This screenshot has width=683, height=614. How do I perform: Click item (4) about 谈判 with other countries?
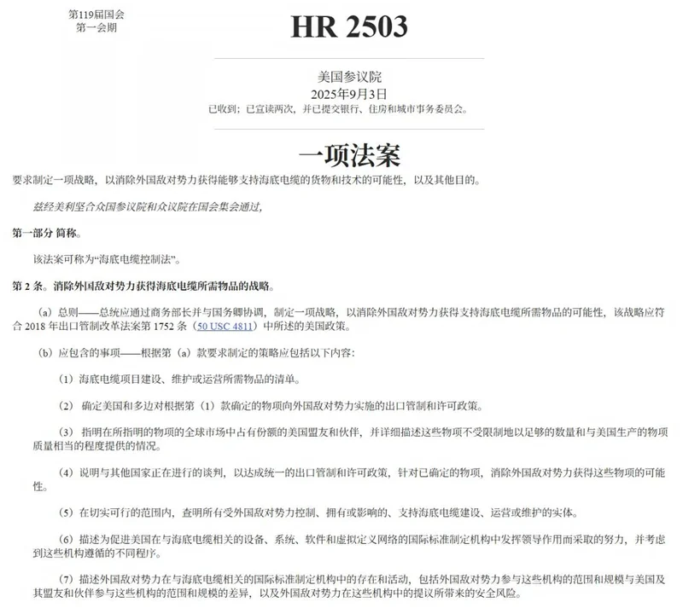[x=349, y=479]
